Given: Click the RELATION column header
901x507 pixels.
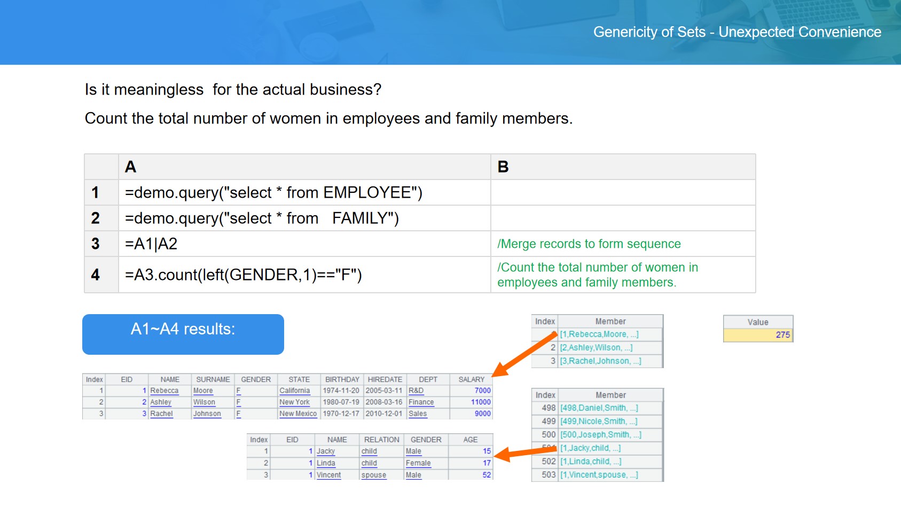Looking at the screenshot, I should tap(381, 440).
